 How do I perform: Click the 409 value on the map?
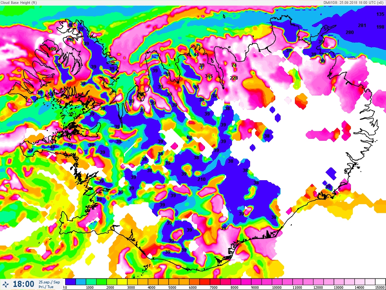click(52, 49)
